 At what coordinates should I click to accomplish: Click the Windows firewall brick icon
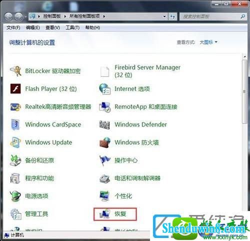(105, 142)
